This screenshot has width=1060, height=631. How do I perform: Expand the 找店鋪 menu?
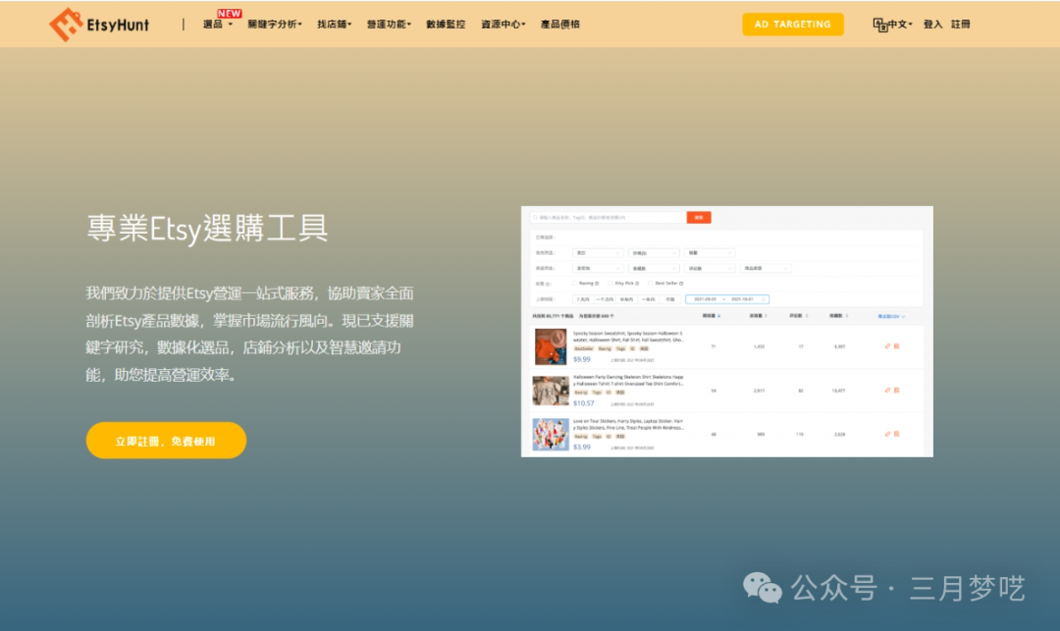click(334, 25)
